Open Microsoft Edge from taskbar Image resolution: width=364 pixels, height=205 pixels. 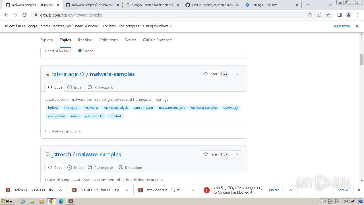click(x=61, y=201)
